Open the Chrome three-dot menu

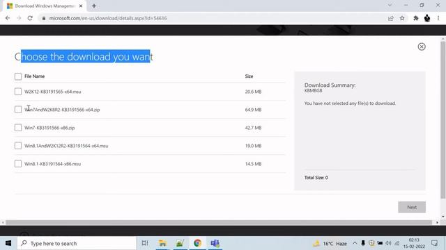pos(438,18)
